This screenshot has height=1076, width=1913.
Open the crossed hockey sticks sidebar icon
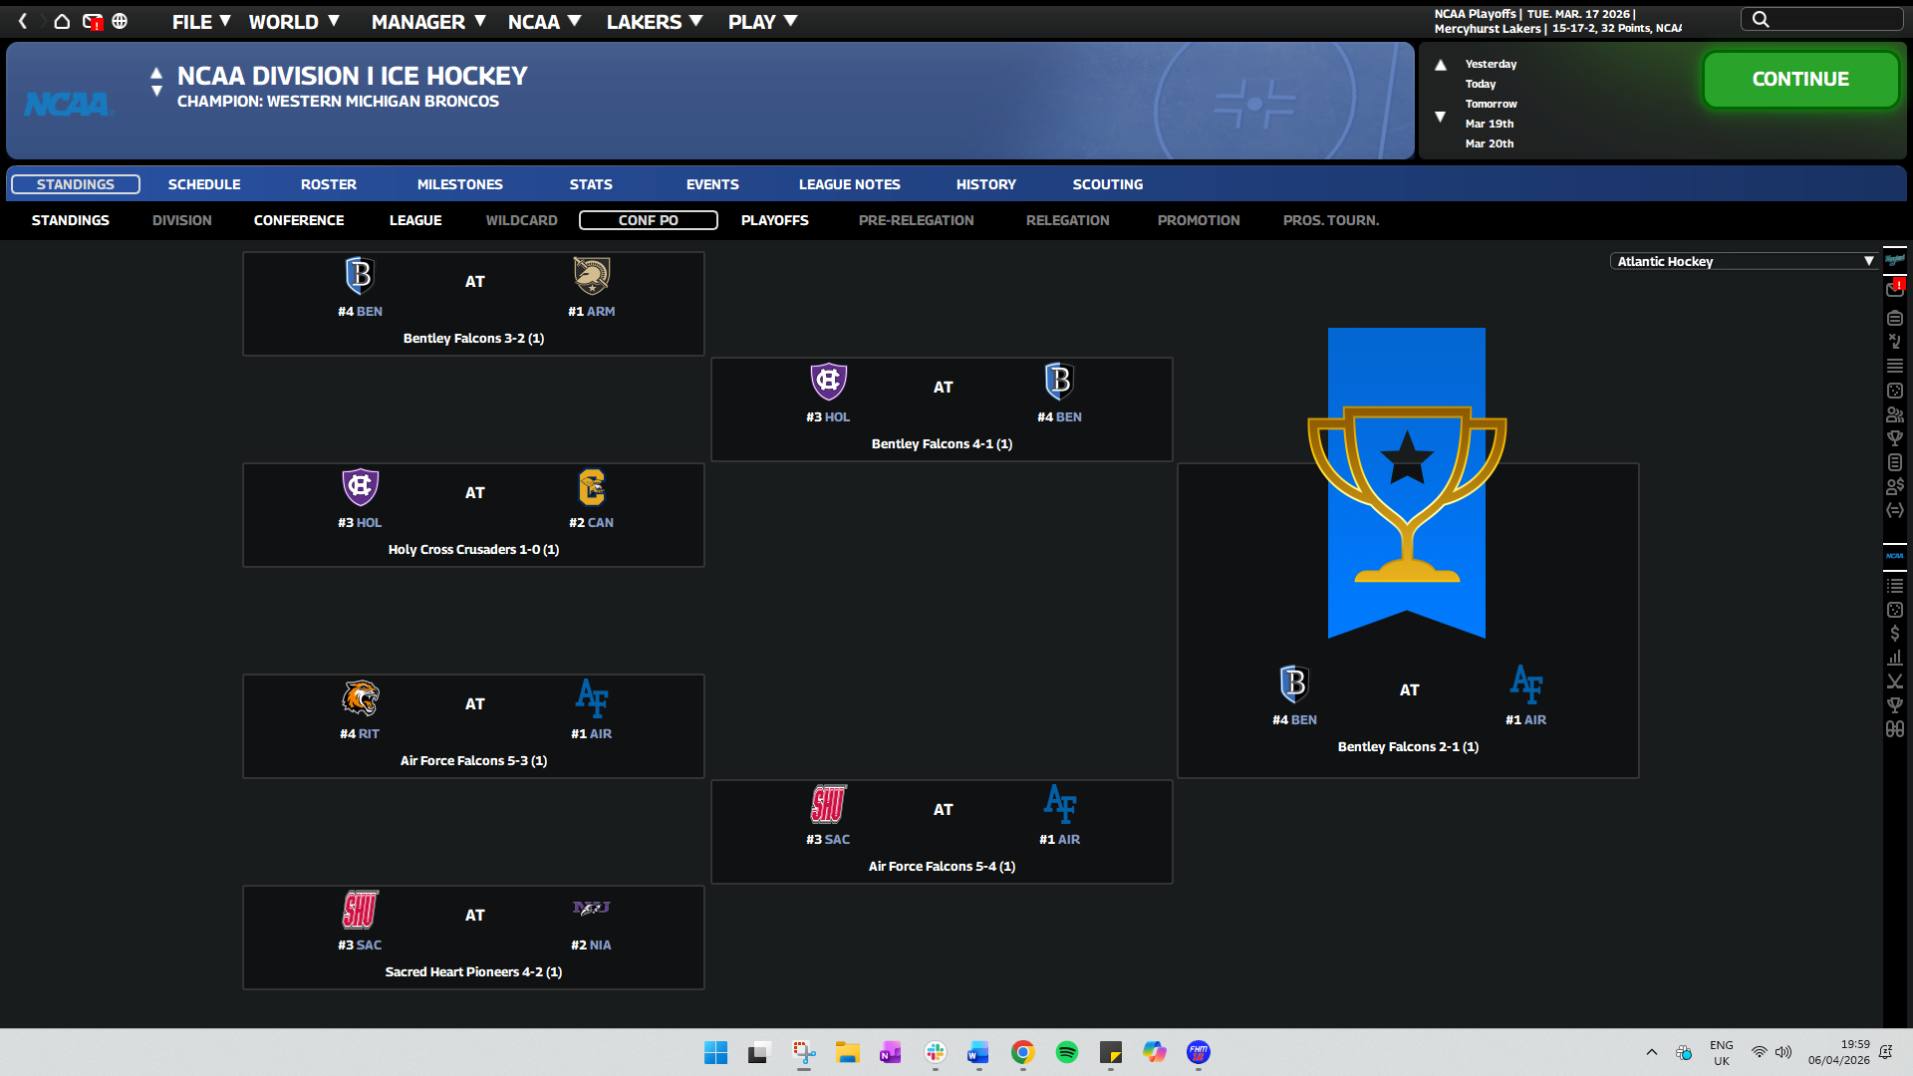coord(1895,681)
